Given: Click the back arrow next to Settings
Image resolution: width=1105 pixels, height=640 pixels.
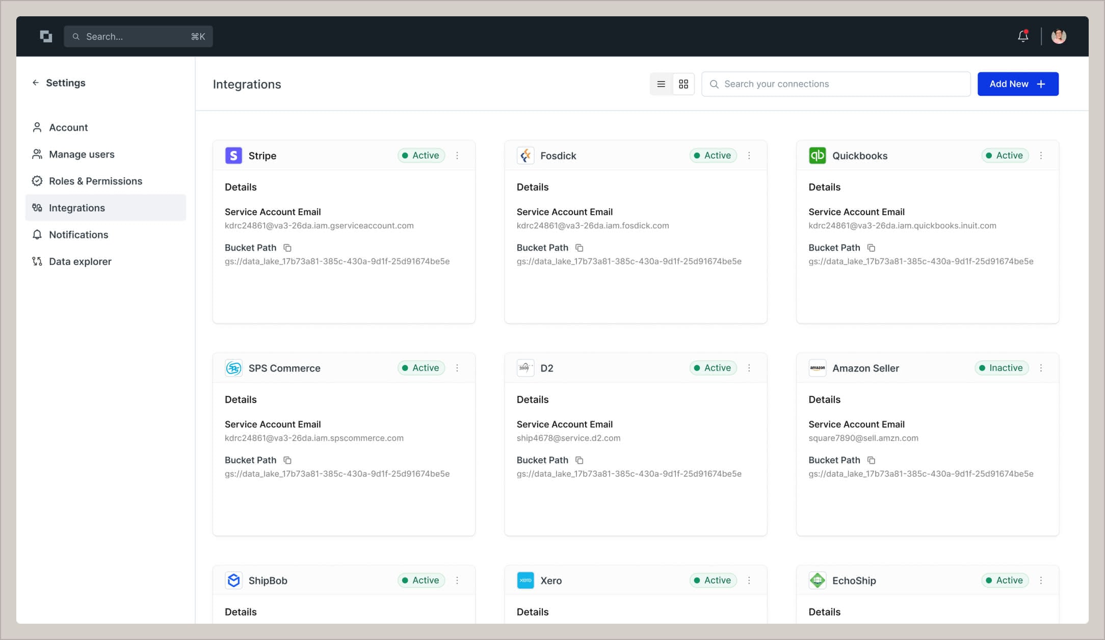Looking at the screenshot, I should click(x=35, y=83).
